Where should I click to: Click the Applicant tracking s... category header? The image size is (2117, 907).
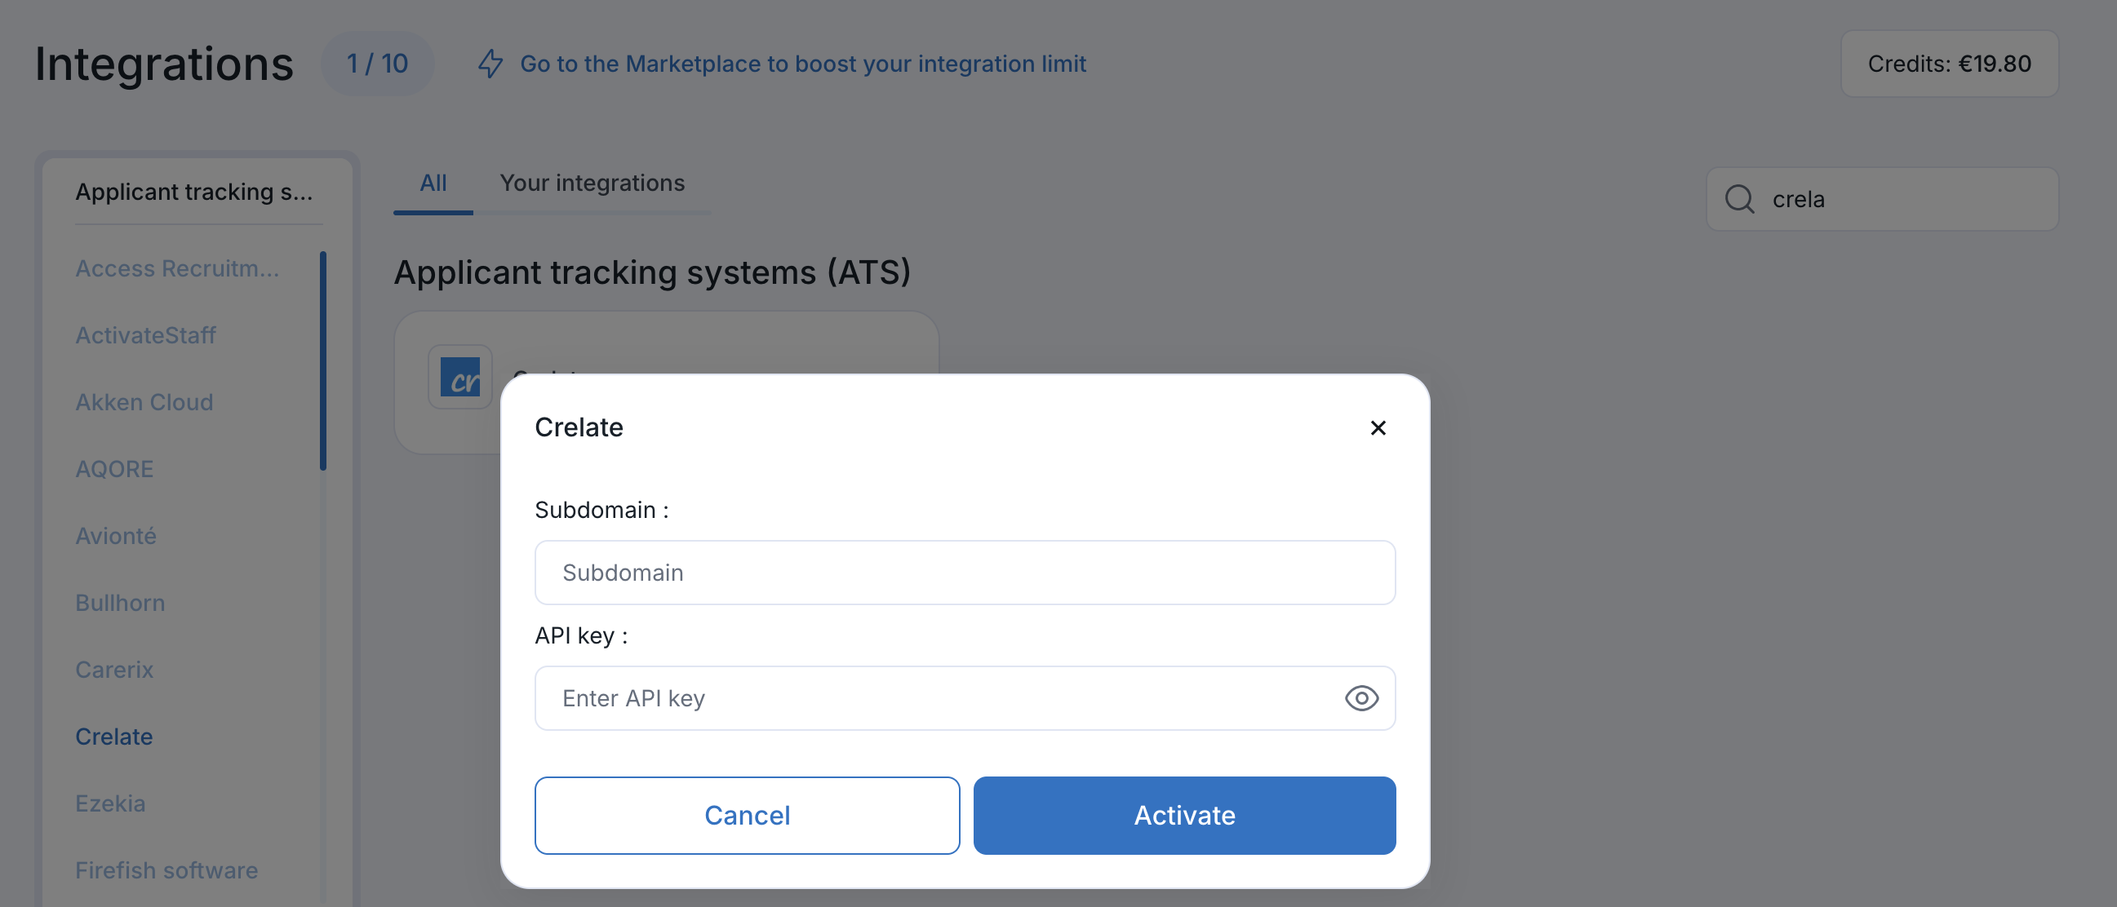coord(194,192)
